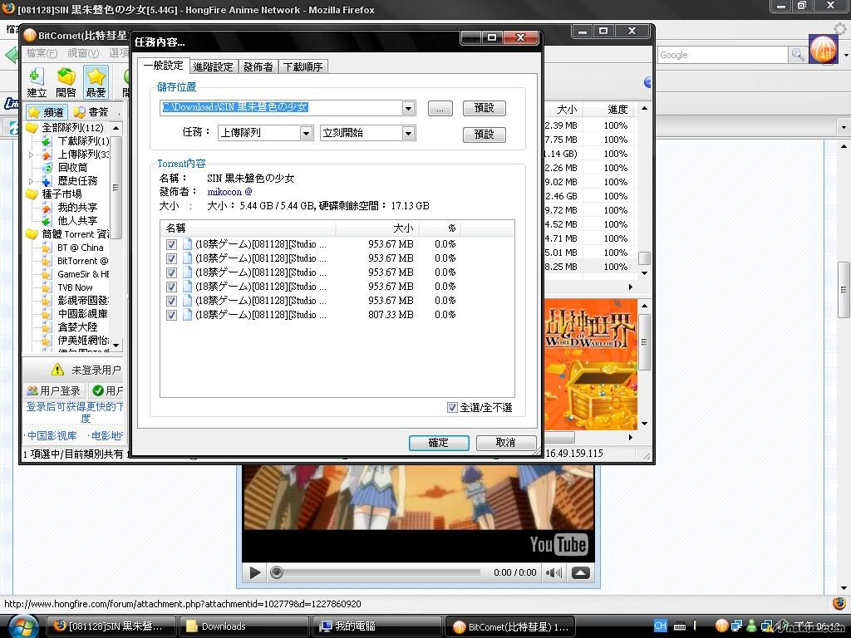The image size is (851, 638).
Task: Toggle the 全選/全不選 checkbox
Action: point(452,407)
